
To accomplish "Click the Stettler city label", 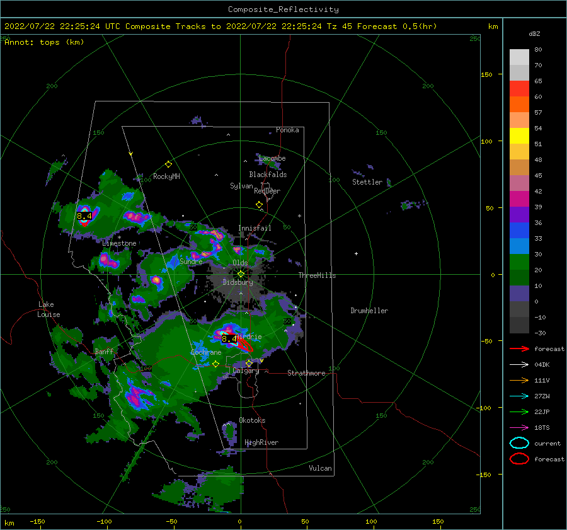I will click(x=367, y=182).
